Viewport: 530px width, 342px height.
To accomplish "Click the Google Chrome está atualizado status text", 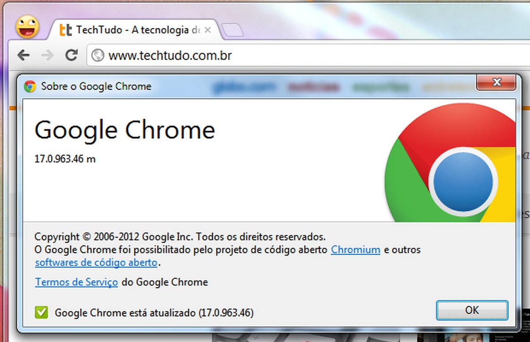I will tap(154, 313).
